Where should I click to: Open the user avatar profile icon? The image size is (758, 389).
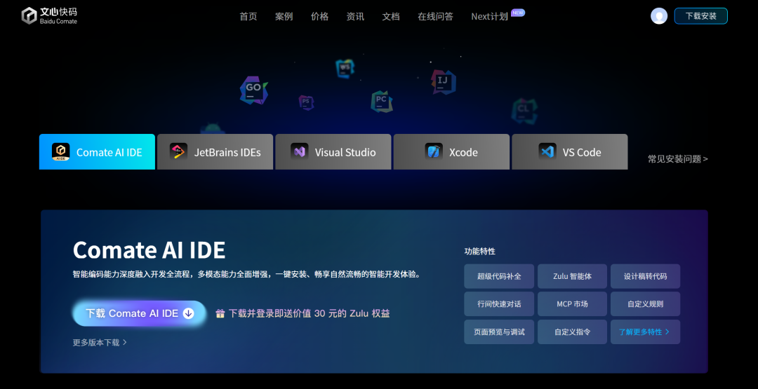point(659,16)
